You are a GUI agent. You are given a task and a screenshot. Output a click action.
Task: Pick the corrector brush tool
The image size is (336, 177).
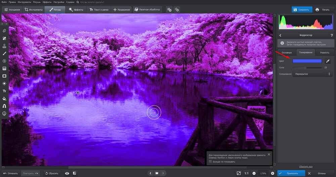(4, 53)
